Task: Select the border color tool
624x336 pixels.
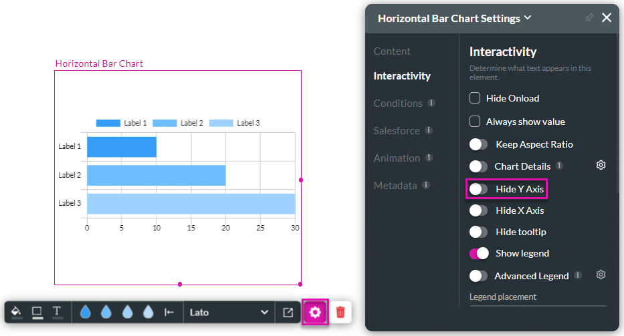Action: point(37,312)
